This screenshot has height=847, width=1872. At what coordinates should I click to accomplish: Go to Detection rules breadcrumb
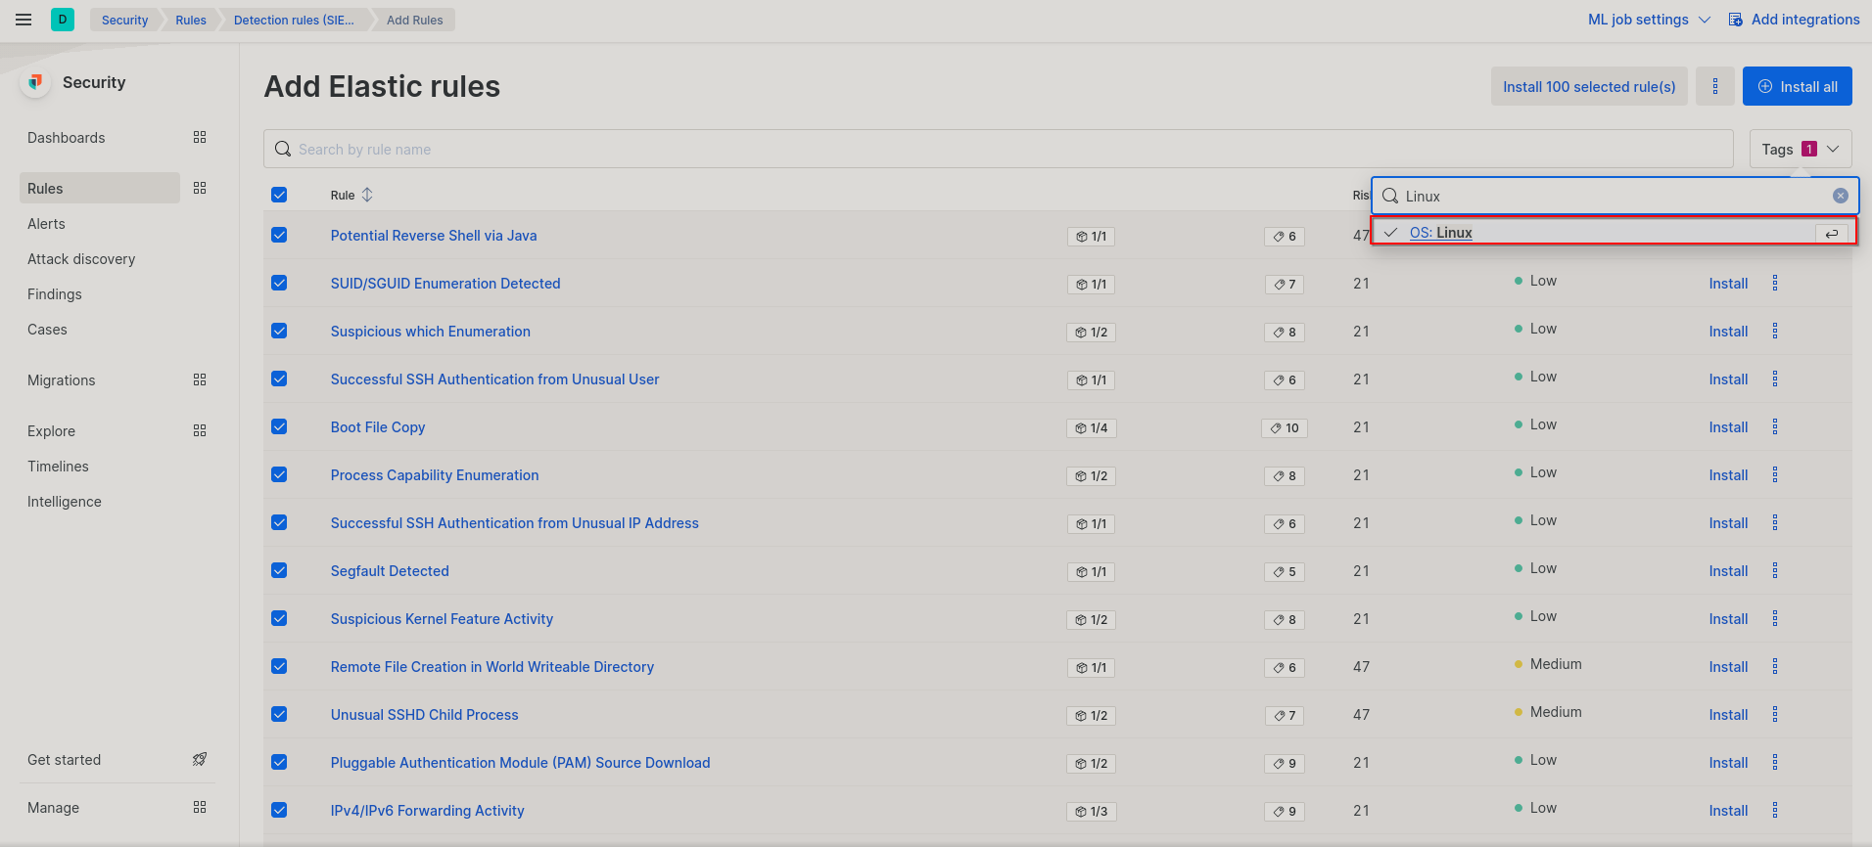pos(294,20)
